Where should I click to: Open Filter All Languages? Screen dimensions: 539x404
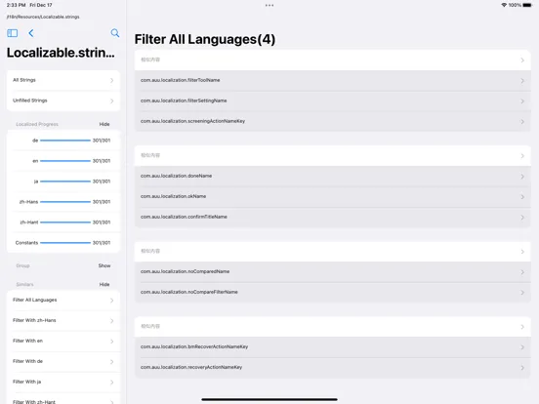(x=63, y=301)
